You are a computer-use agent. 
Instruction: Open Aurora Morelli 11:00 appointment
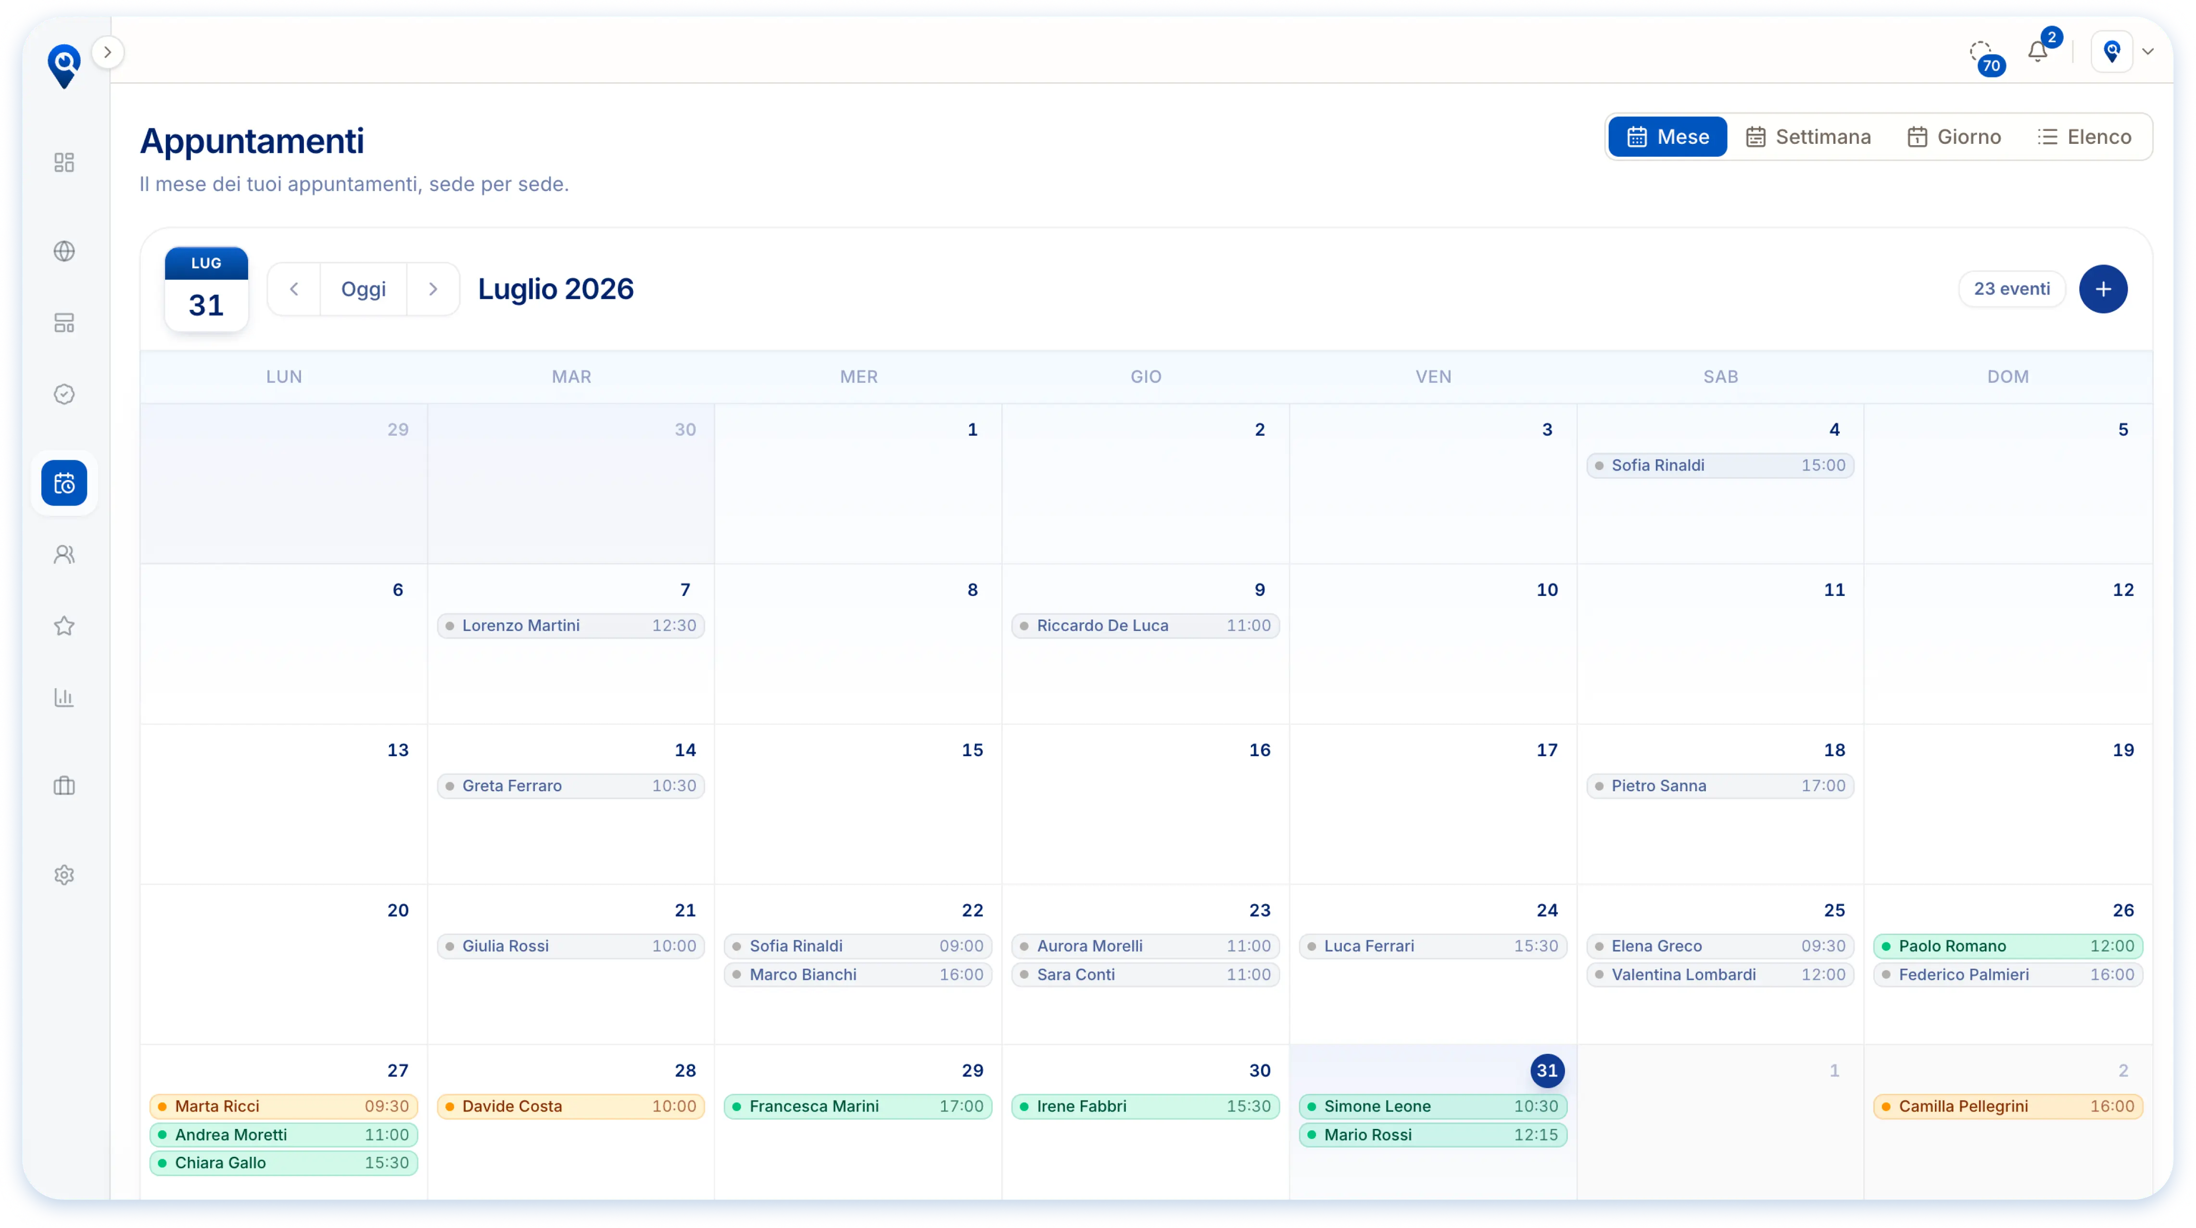[x=1146, y=947]
